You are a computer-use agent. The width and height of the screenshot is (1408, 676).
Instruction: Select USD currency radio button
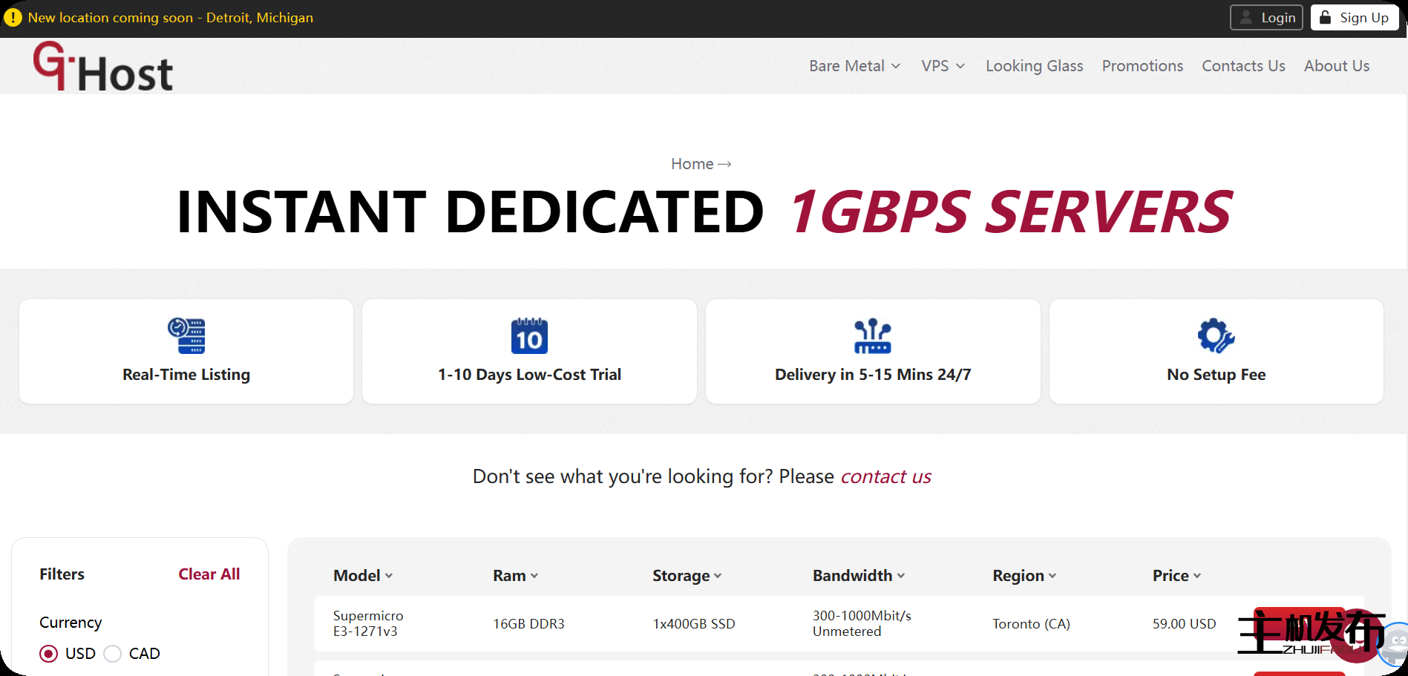pos(49,654)
